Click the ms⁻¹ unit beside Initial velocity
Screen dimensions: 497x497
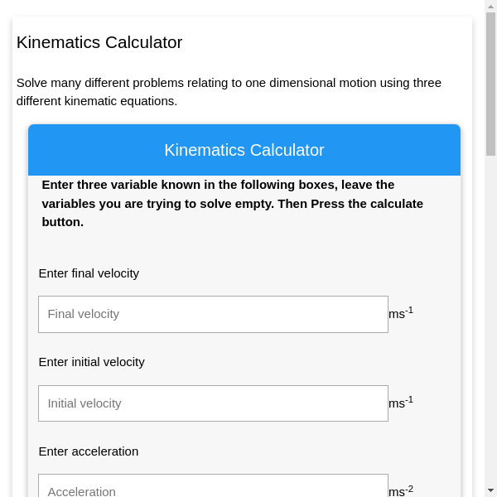(x=401, y=403)
